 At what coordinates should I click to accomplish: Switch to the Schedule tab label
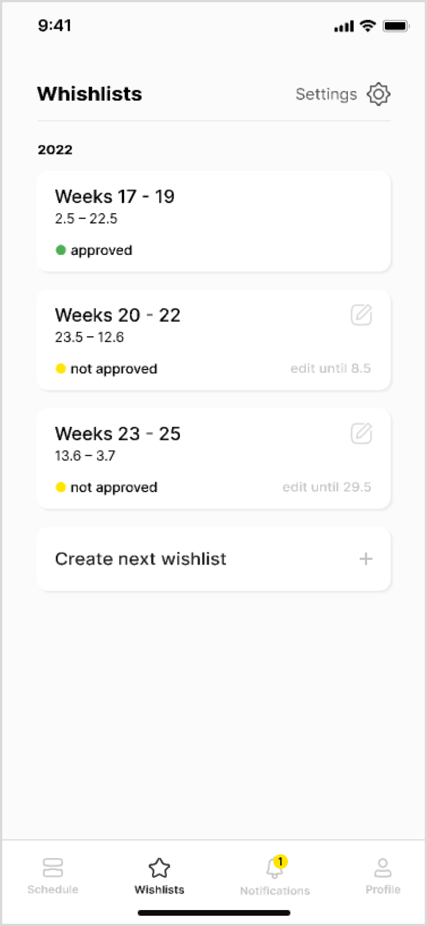coord(53,890)
